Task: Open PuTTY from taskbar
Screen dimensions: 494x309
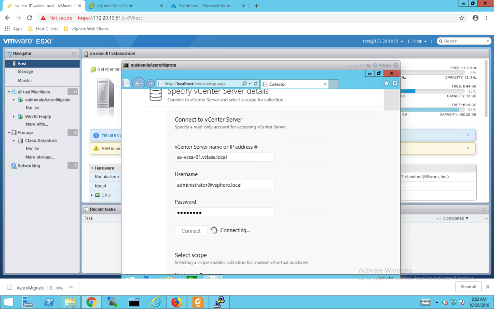Action: coord(219,302)
